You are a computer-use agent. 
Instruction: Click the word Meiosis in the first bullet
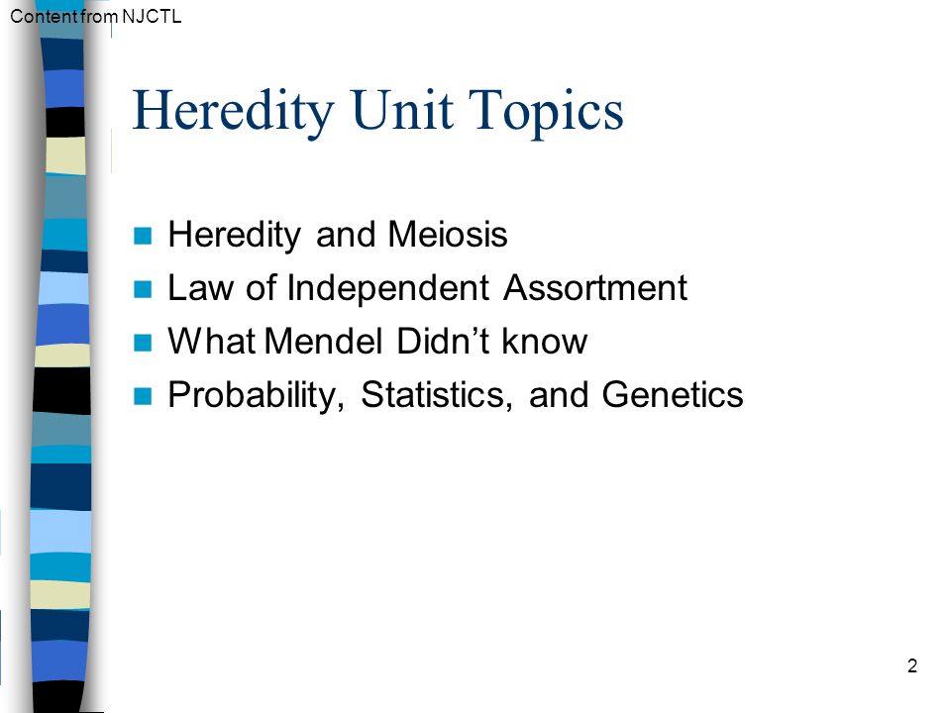(448, 234)
